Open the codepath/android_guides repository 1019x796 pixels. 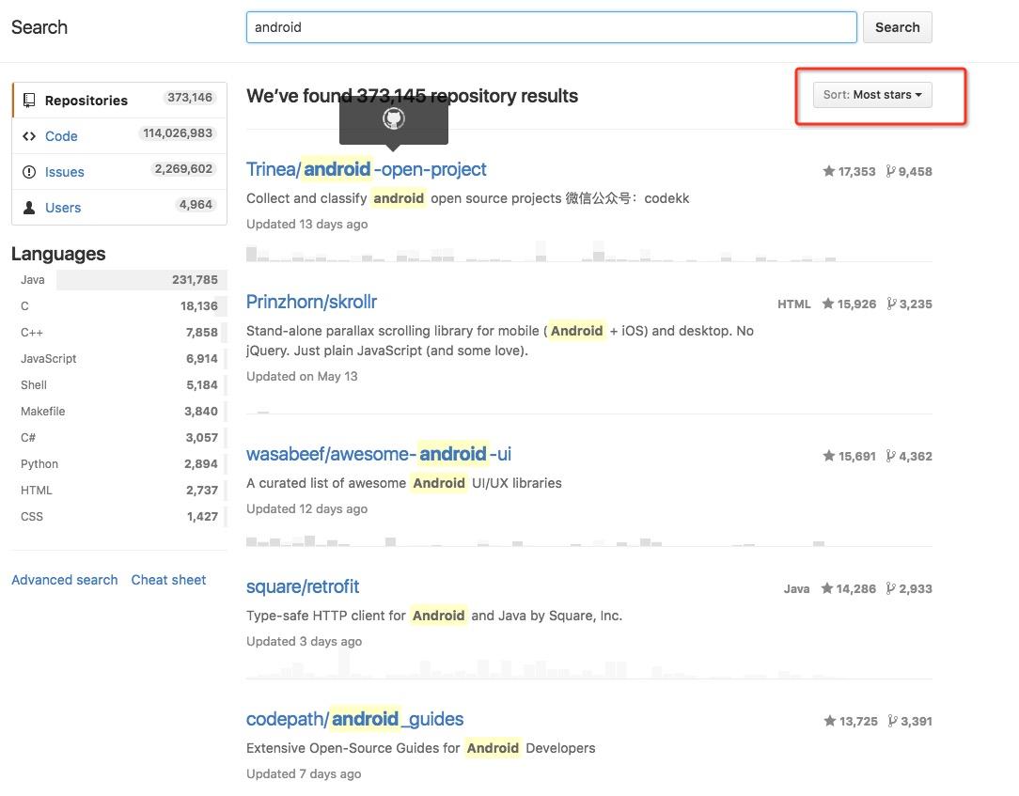pyautogui.click(x=354, y=719)
